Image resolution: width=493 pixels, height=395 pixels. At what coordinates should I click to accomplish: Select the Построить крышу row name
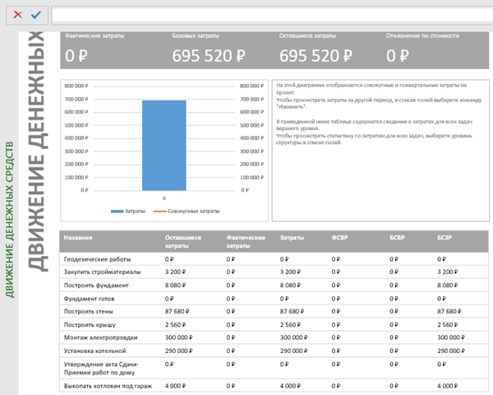click(90, 325)
